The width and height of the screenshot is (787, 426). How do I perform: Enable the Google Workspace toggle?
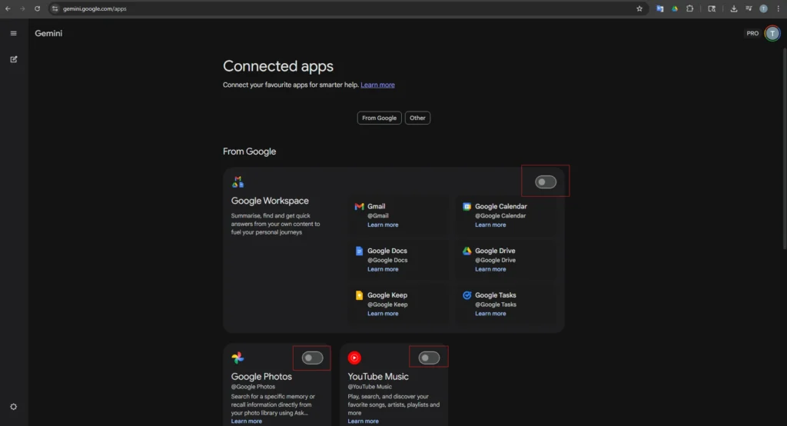tap(546, 181)
